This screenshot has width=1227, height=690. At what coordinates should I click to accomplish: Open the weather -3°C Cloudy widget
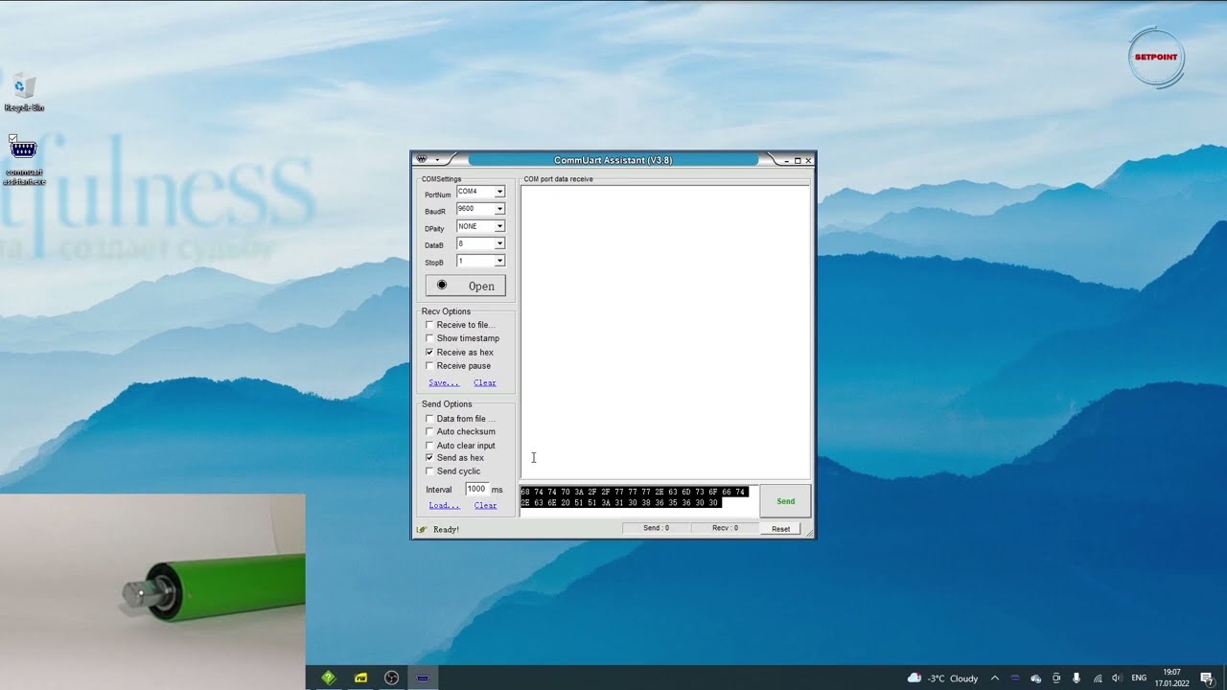point(943,678)
